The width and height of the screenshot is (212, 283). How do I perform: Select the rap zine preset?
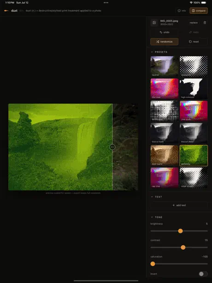pos(165,178)
